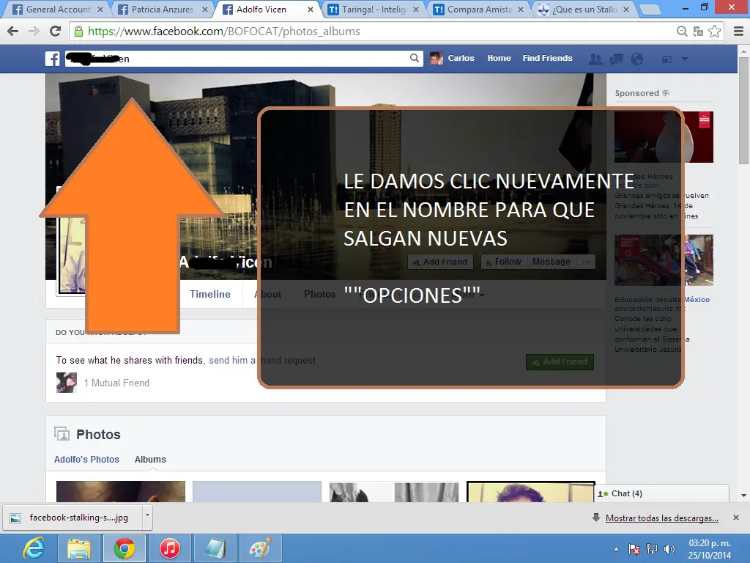Click the Follow button
This screenshot has height=563, width=750.
[502, 262]
